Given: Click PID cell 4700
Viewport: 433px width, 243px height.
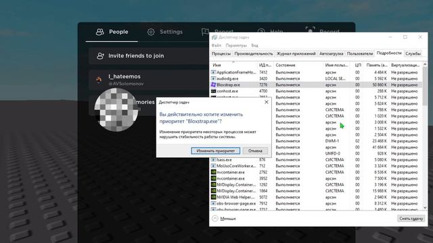Looking at the screenshot, I should click(263, 91).
